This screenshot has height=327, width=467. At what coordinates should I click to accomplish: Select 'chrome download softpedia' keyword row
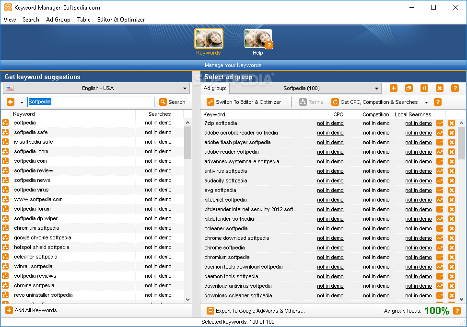[329, 238]
